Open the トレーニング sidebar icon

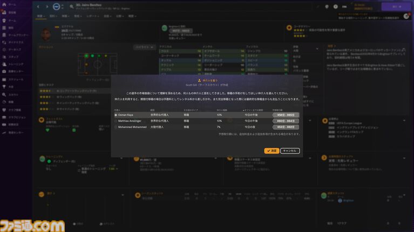[4, 64]
